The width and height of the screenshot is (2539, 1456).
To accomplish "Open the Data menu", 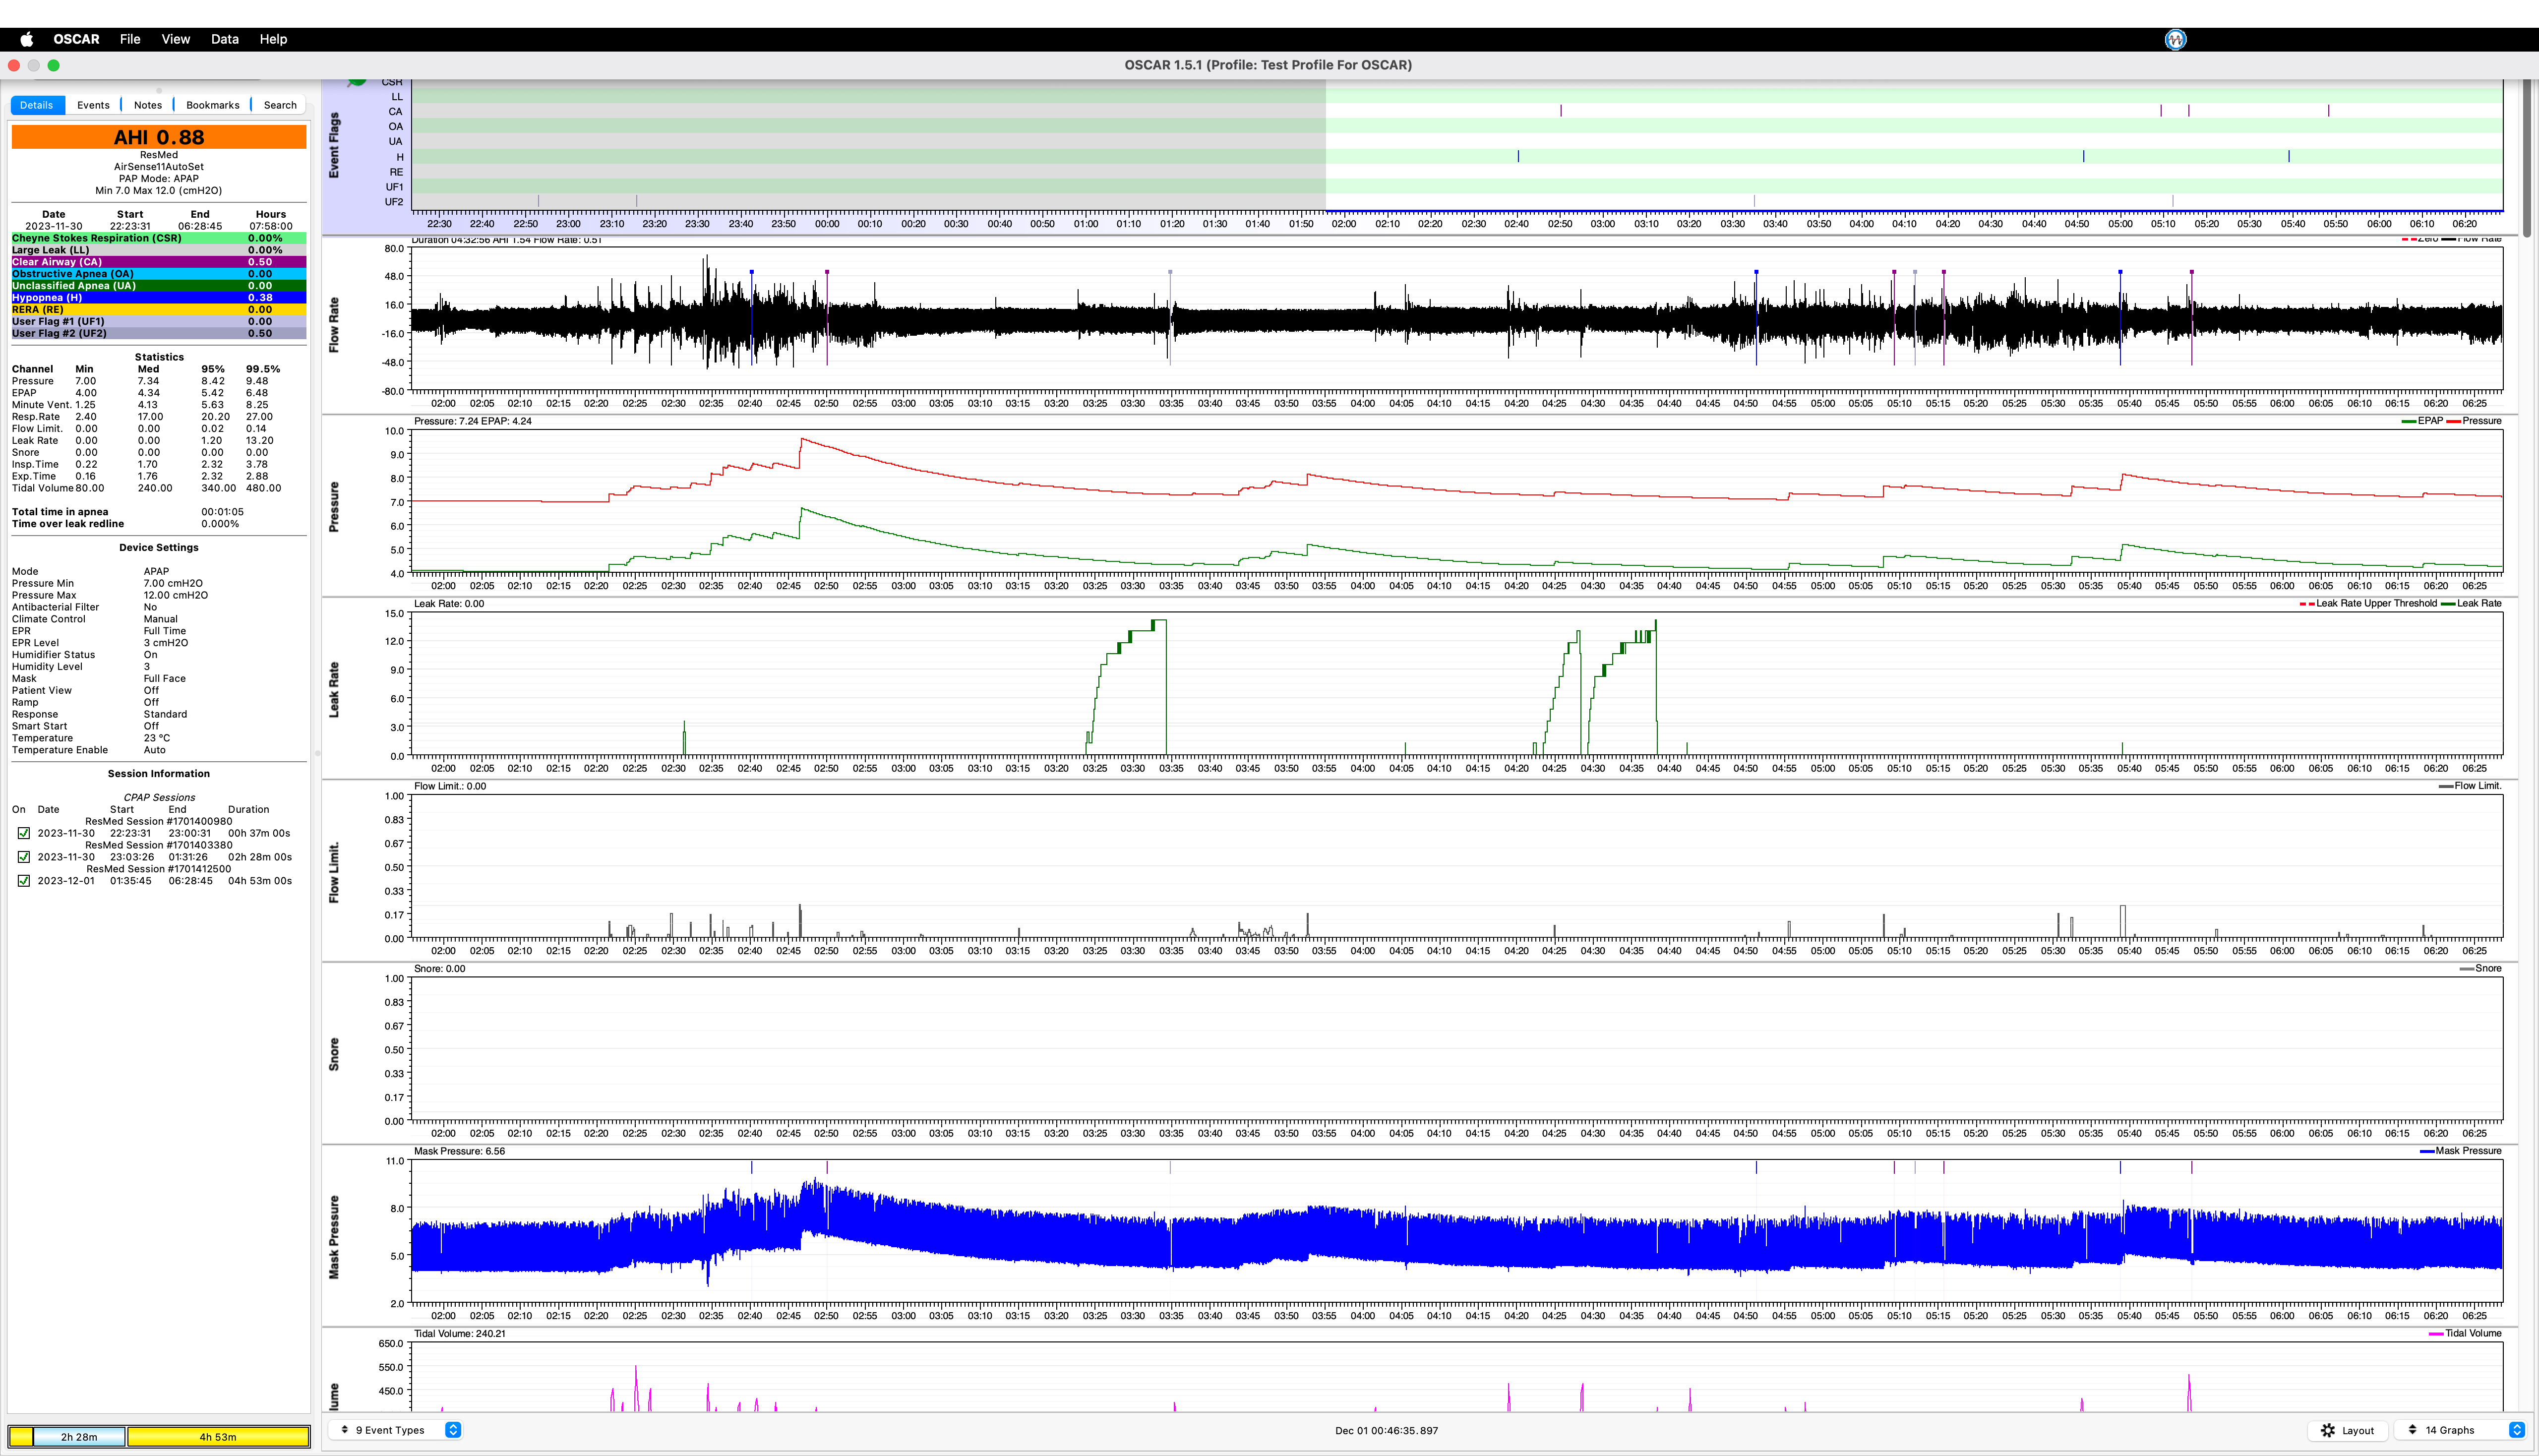I will pyautogui.click(x=225, y=39).
